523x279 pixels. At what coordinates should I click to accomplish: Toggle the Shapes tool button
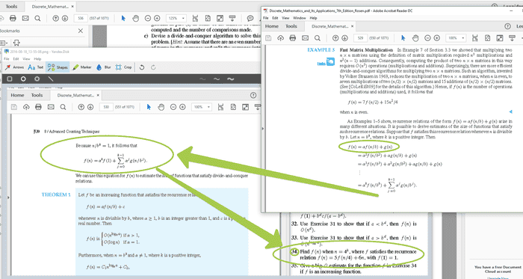[x=58, y=67]
